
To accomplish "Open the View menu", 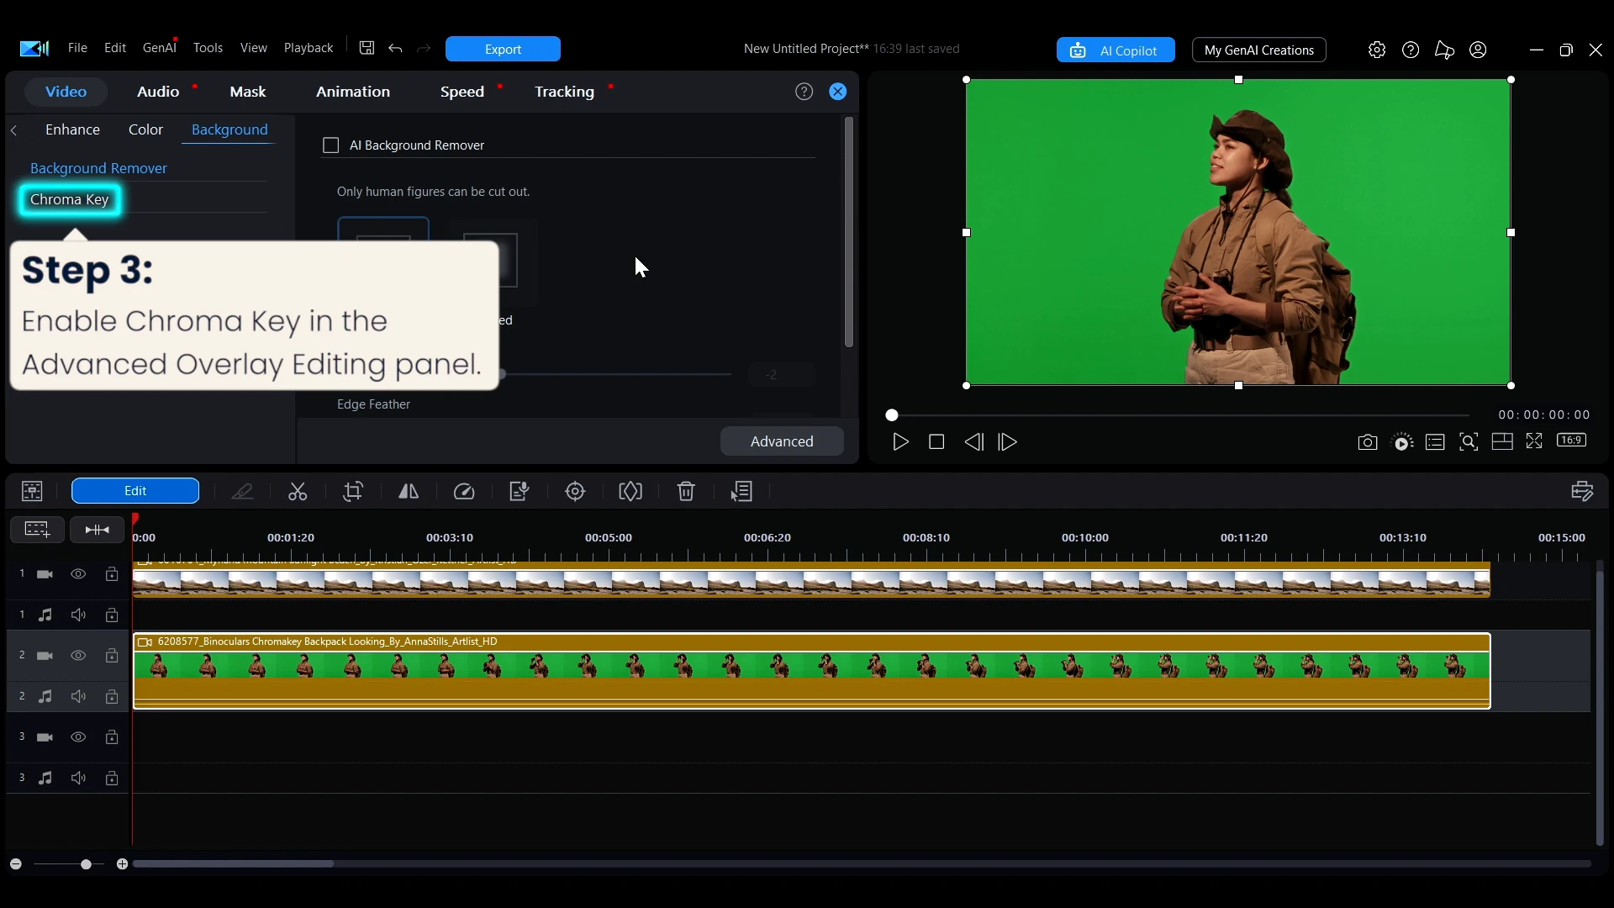I will (x=254, y=48).
